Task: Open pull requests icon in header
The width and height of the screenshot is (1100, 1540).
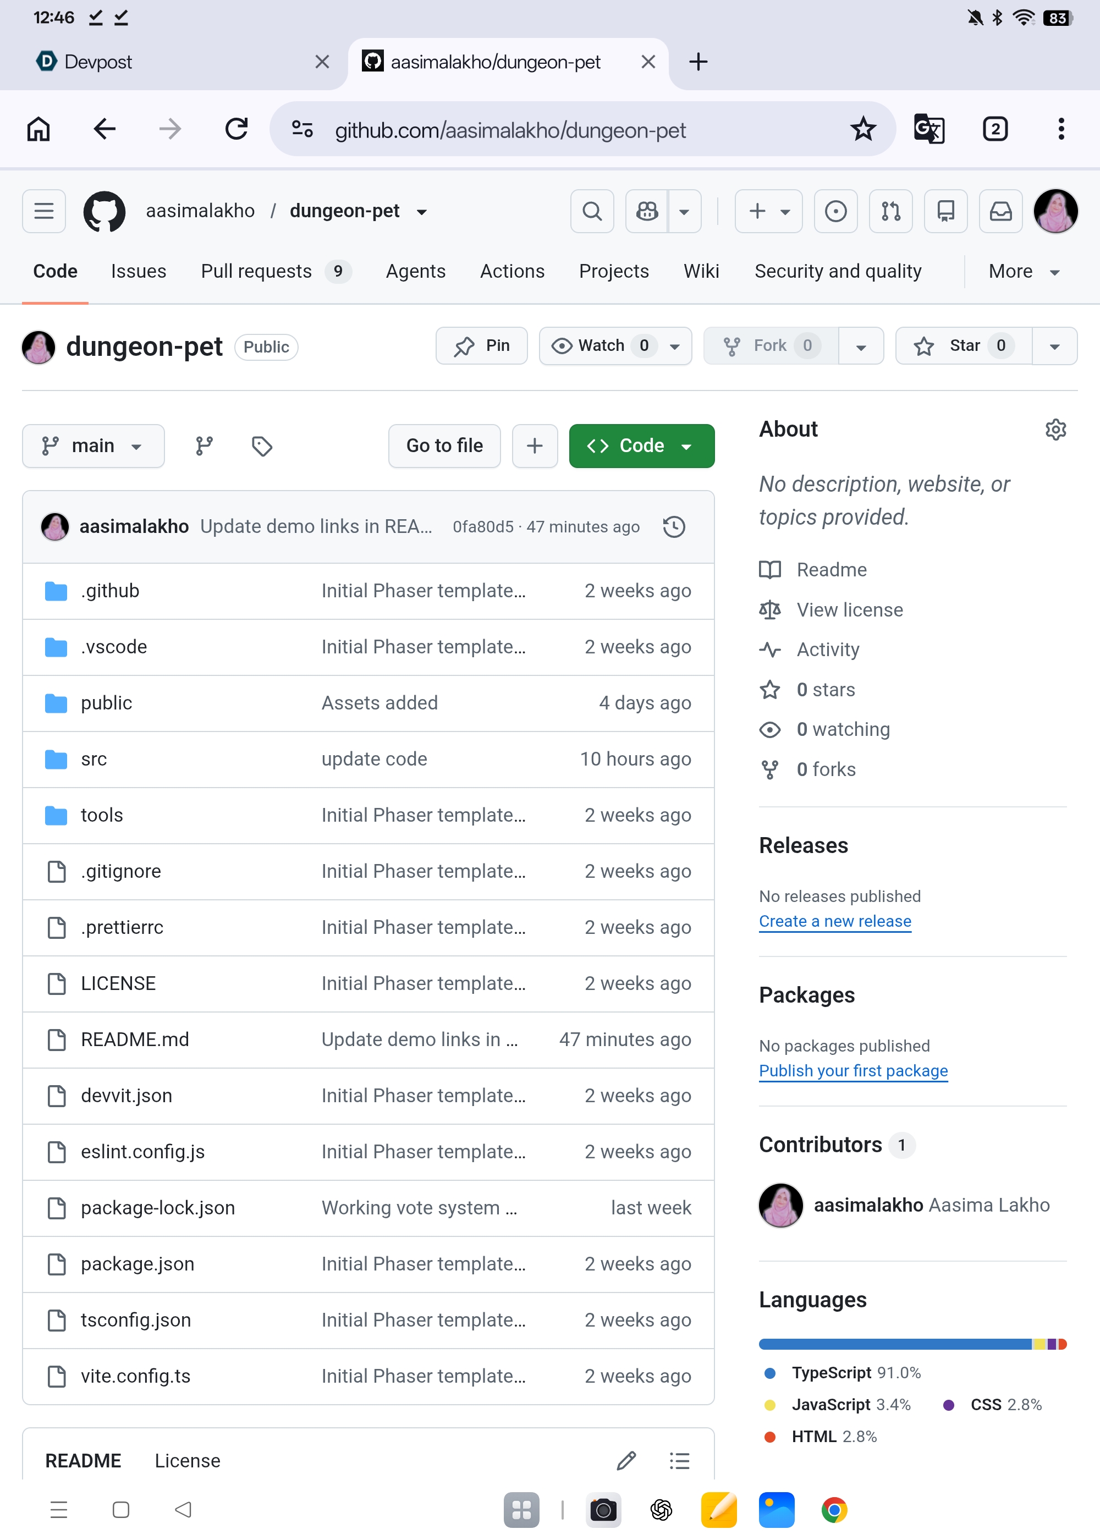Action: click(x=890, y=211)
